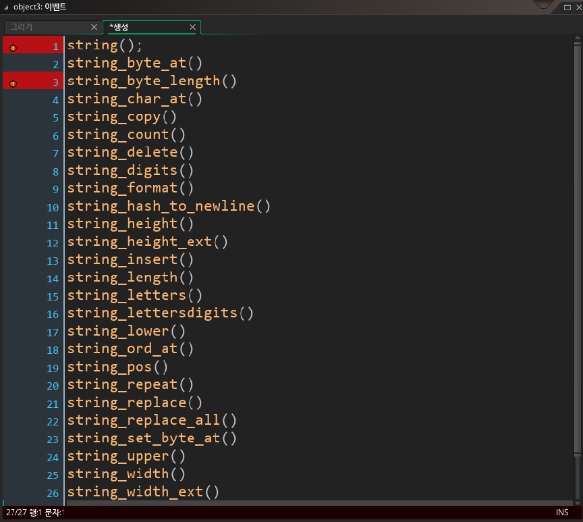Maximize the object3 event window
583x522 pixels.
pyautogui.click(x=567, y=7)
